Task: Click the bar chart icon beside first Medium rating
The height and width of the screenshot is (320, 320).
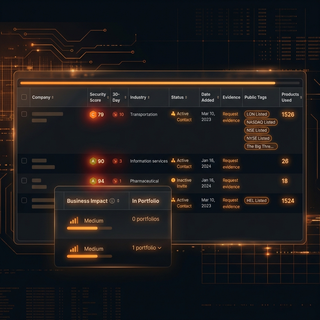Action: pyautogui.click(x=74, y=221)
